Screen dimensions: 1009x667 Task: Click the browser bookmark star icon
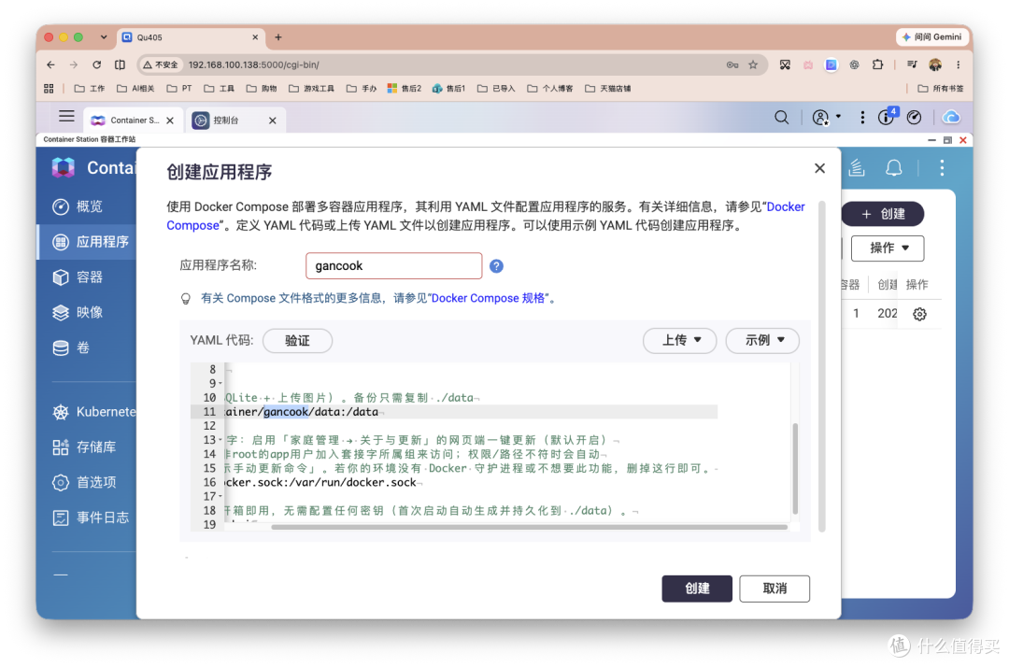752,65
